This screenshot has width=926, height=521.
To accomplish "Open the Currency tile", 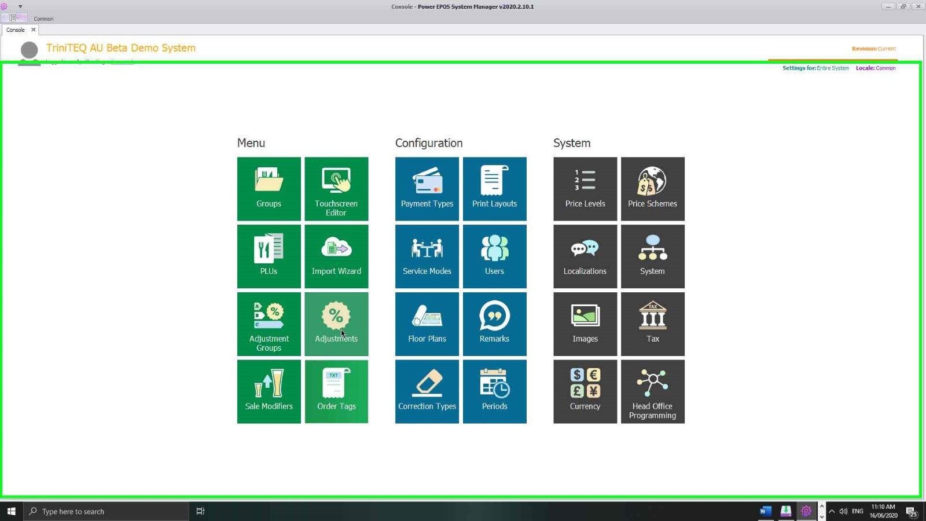I will pos(585,391).
